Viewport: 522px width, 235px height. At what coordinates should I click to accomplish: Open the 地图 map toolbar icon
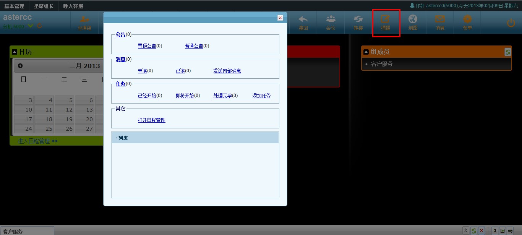pyautogui.click(x=413, y=22)
